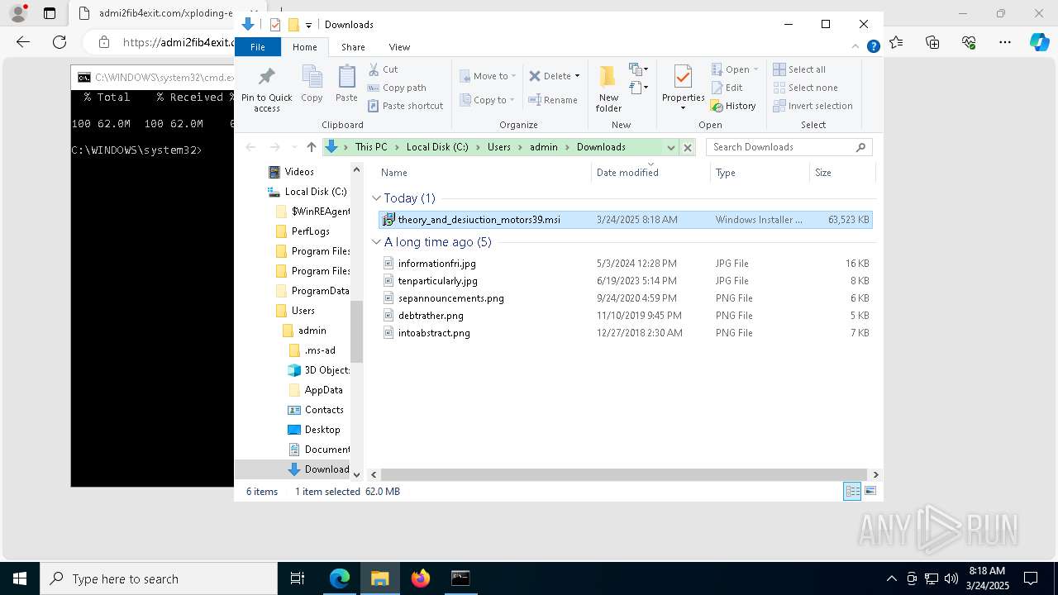
Task: Switch to large icons view
Action: click(x=870, y=491)
